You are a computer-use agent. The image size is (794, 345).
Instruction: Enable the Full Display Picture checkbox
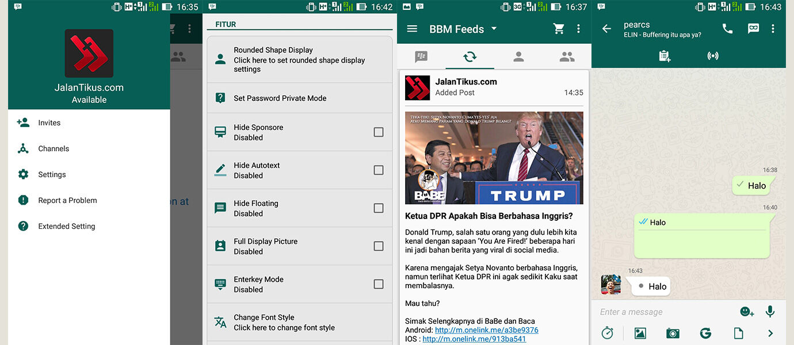[379, 246]
